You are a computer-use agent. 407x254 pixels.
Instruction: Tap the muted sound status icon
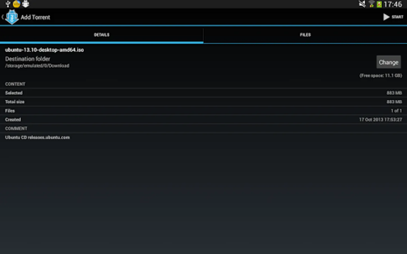point(362,4)
